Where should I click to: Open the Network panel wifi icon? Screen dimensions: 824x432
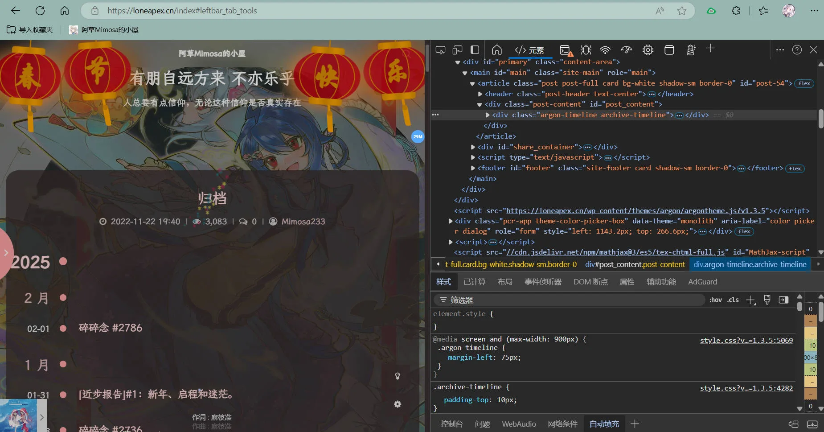pos(605,50)
